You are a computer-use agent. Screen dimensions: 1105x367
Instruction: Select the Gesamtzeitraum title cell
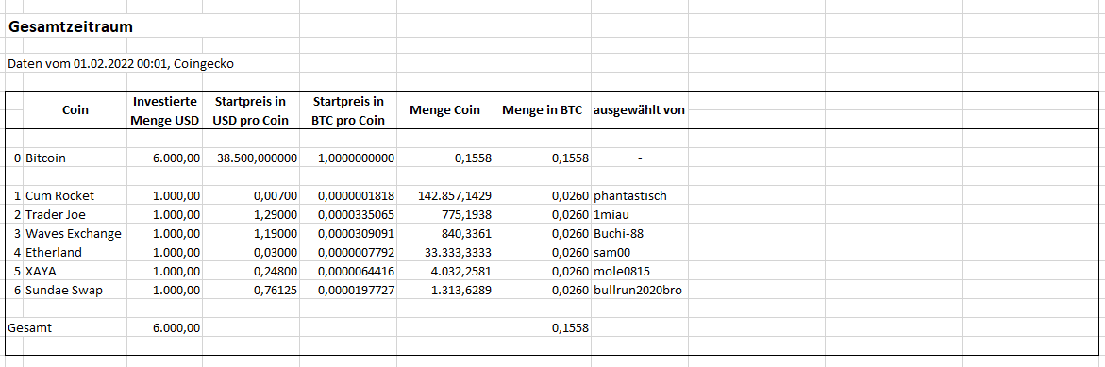71,27
